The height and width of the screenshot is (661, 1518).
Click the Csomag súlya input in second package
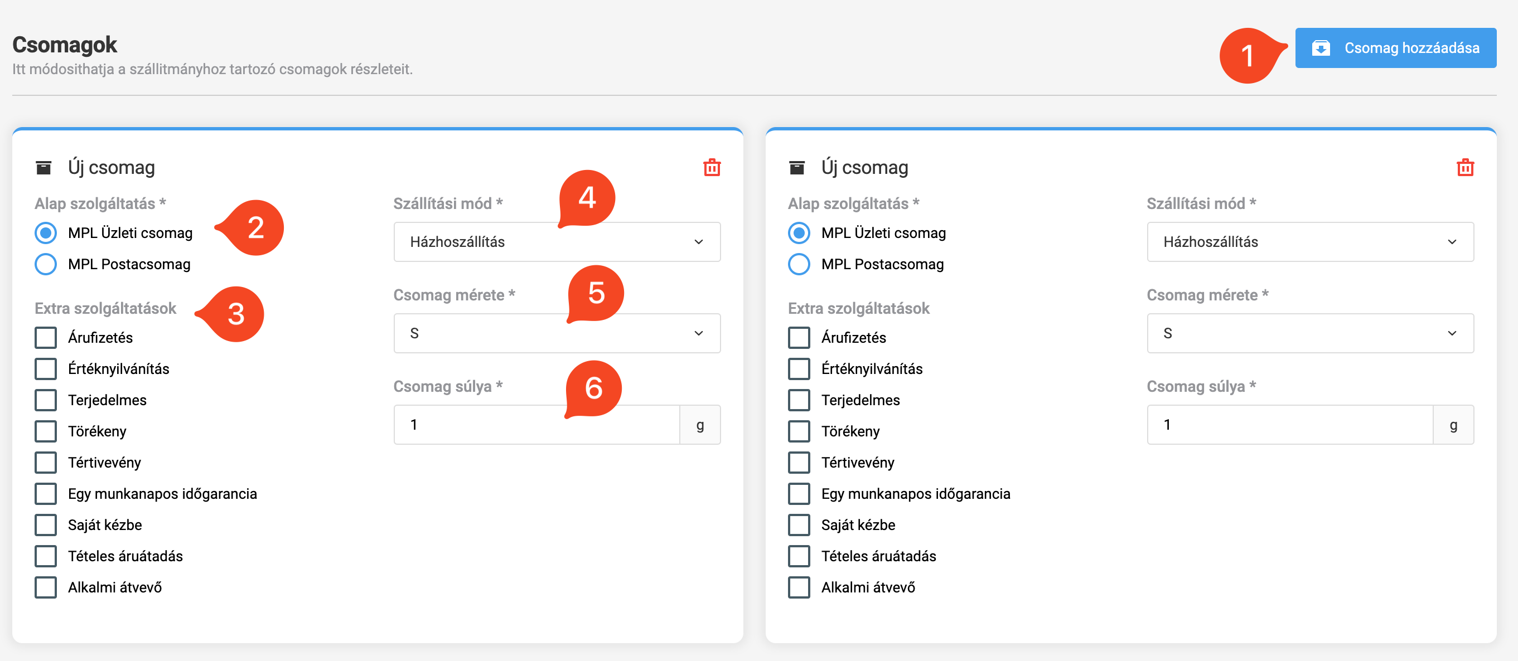click(1289, 425)
